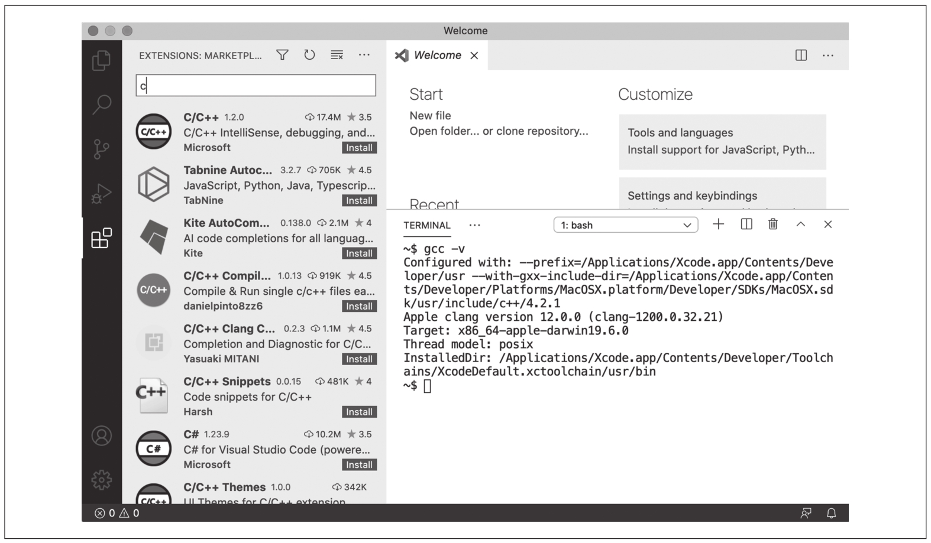Install the C/C++ Snippets extension
Viewport: 931px width, 543px height.
point(359,412)
